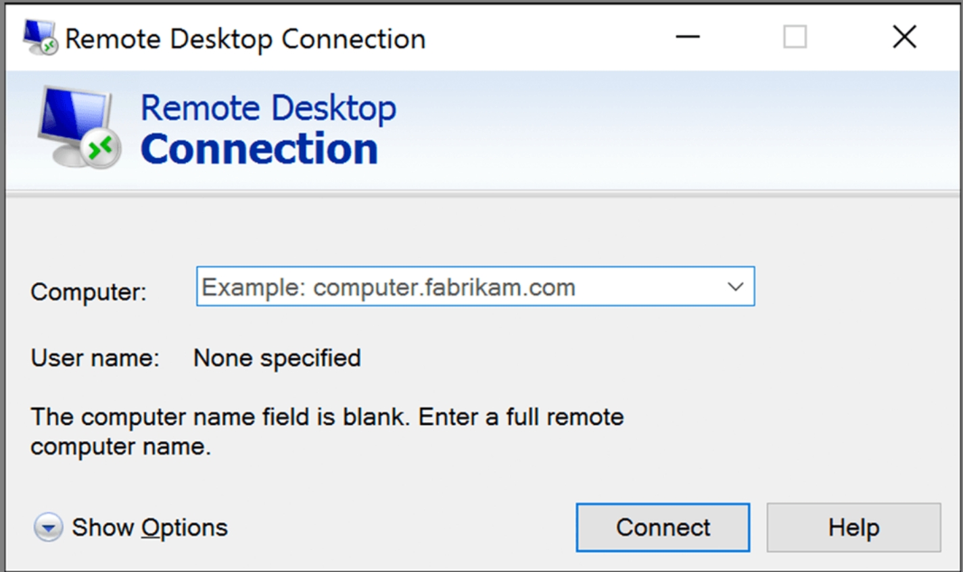Click the "Remote Desktop" banner heading line
Image resolution: width=963 pixels, height=572 pixels.
click(268, 108)
